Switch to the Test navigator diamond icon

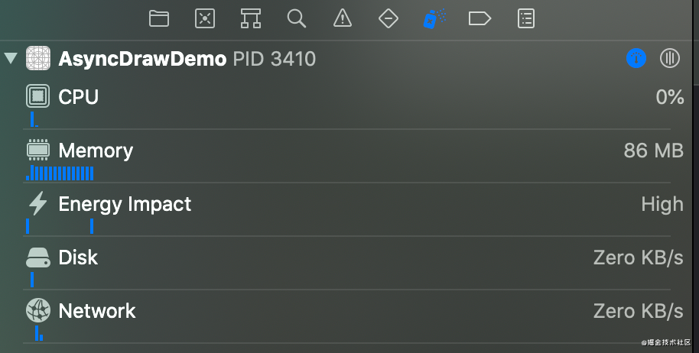tap(389, 18)
